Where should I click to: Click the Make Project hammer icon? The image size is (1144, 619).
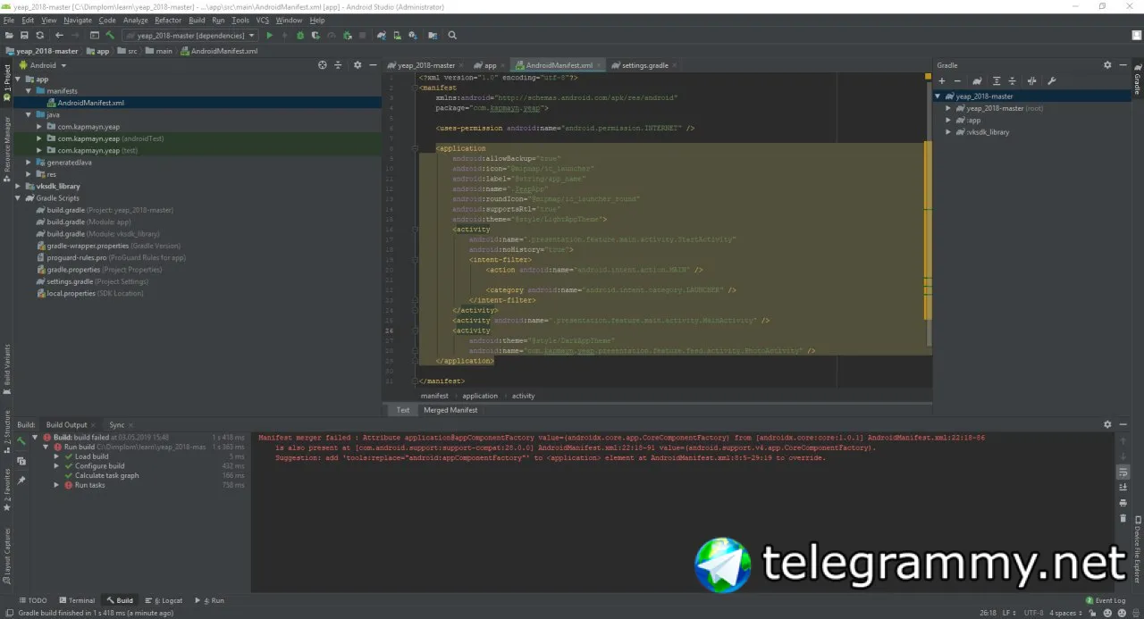[x=110, y=36]
